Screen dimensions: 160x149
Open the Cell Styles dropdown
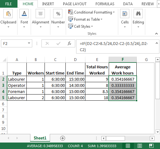click(92, 26)
